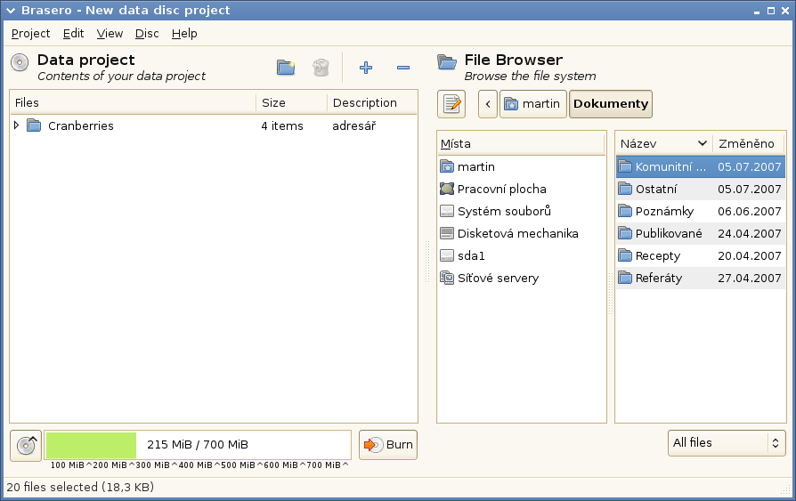Click the status bar selected files text
The width and height of the screenshot is (796, 501).
(80, 488)
